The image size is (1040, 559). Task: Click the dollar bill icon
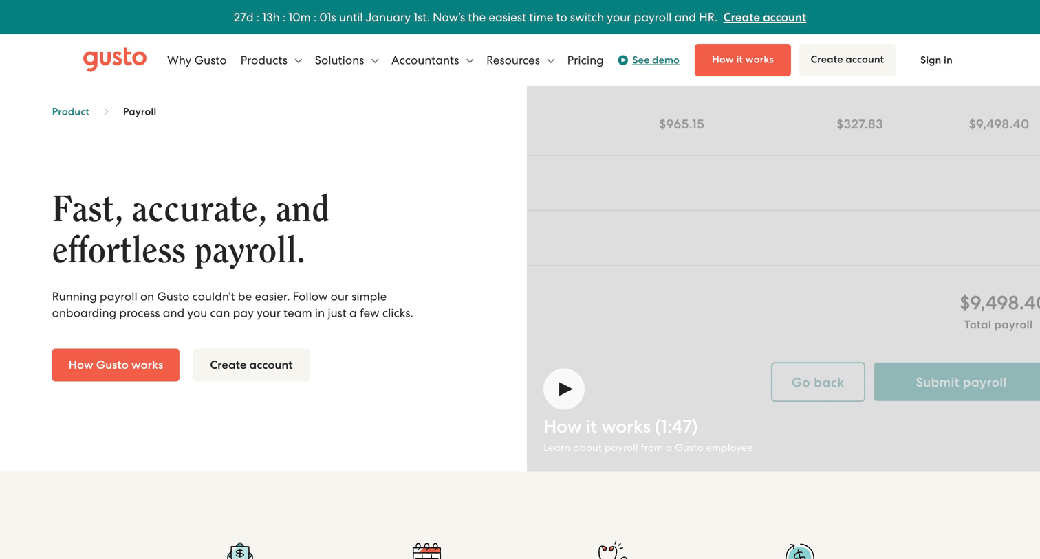click(240, 551)
